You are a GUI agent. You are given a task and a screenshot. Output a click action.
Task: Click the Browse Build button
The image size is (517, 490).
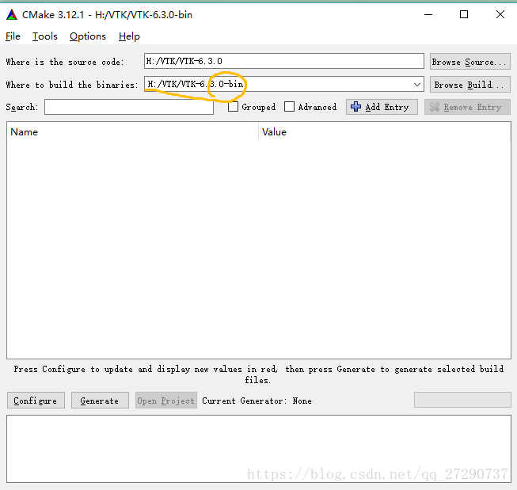pos(469,85)
